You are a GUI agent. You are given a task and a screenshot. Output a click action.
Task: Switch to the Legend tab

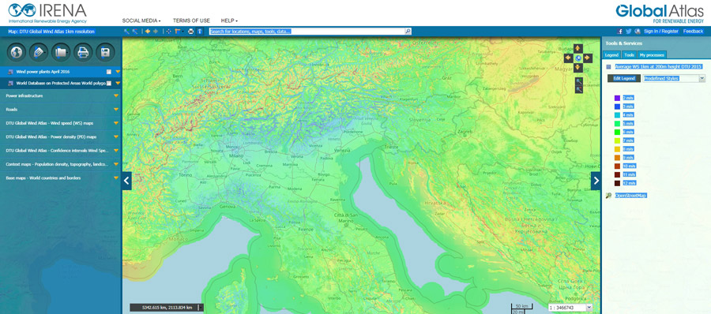pyautogui.click(x=611, y=54)
